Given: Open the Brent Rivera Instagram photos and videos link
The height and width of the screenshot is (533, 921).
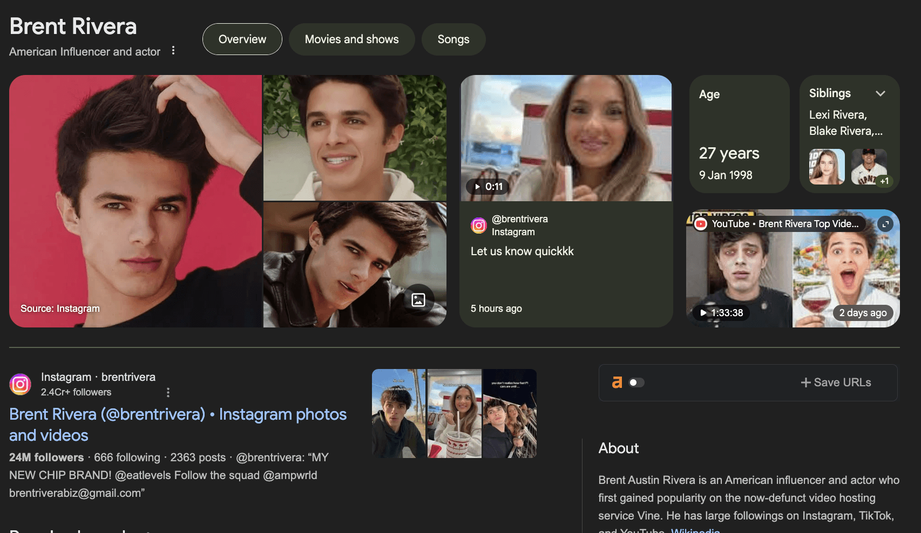Looking at the screenshot, I should (x=178, y=425).
